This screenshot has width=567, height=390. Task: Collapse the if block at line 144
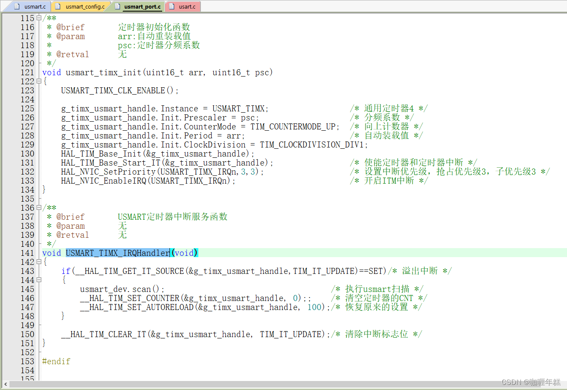(x=39, y=280)
